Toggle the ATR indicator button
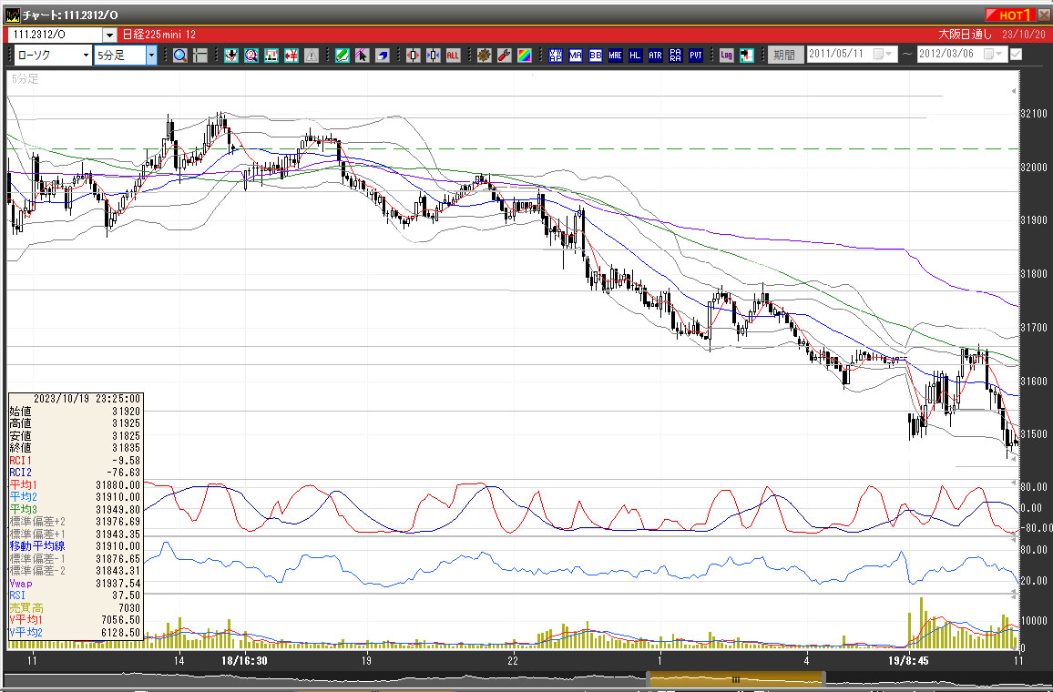The height and width of the screenshot is (692, 1053). [656, 55]
